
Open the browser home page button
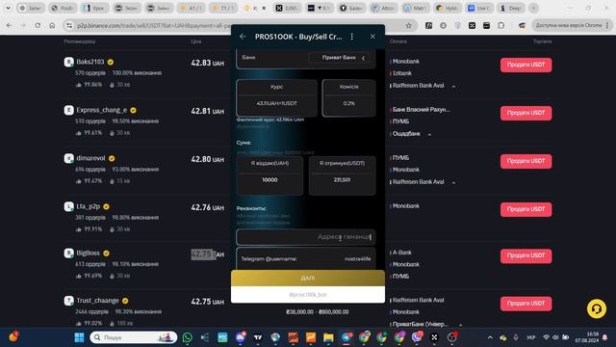pos(52,25)
